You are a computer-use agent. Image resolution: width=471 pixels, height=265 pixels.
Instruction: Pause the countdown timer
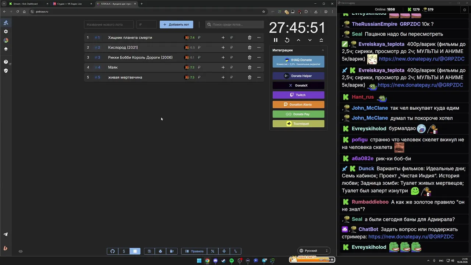276,40
